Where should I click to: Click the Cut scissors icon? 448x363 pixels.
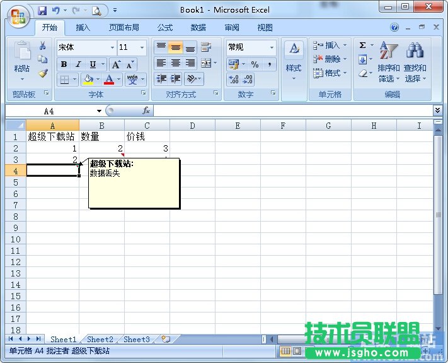(x=43, y=46)
